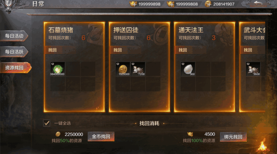Select the beast statue reward 3600

(x=253, y=69)
